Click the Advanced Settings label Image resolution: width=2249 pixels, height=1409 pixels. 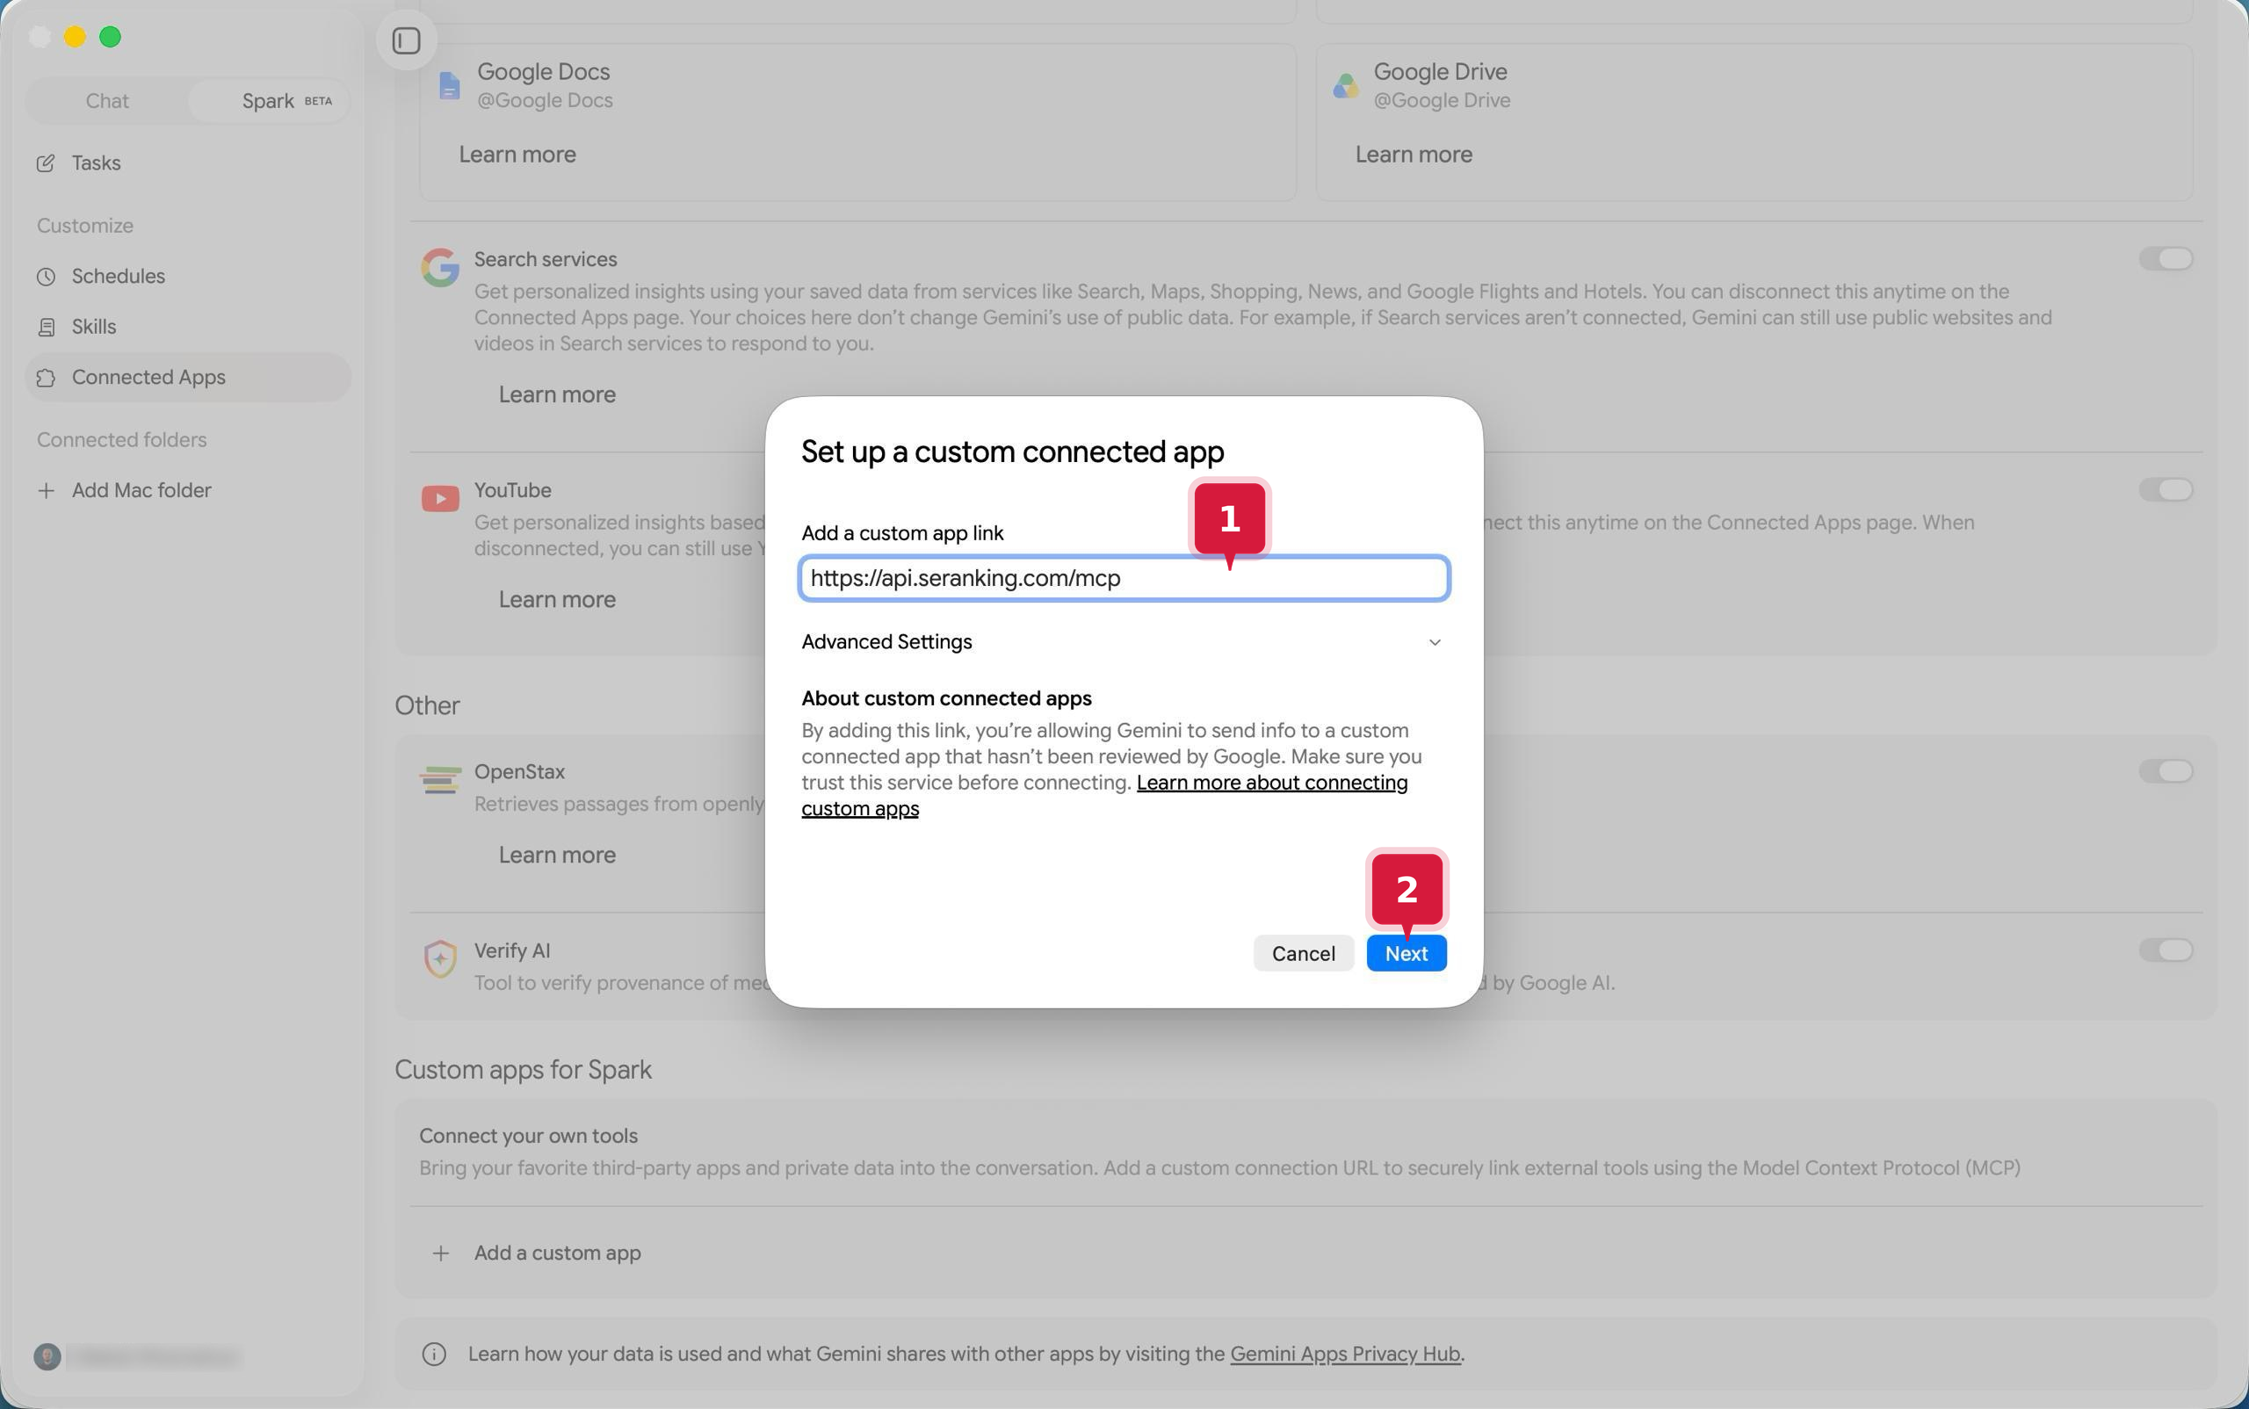(x=886, y=642)
